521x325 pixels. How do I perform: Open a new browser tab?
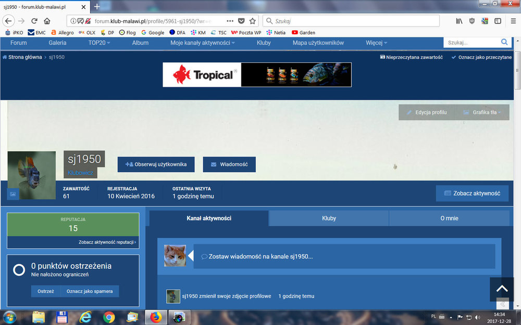coord(97,7)
